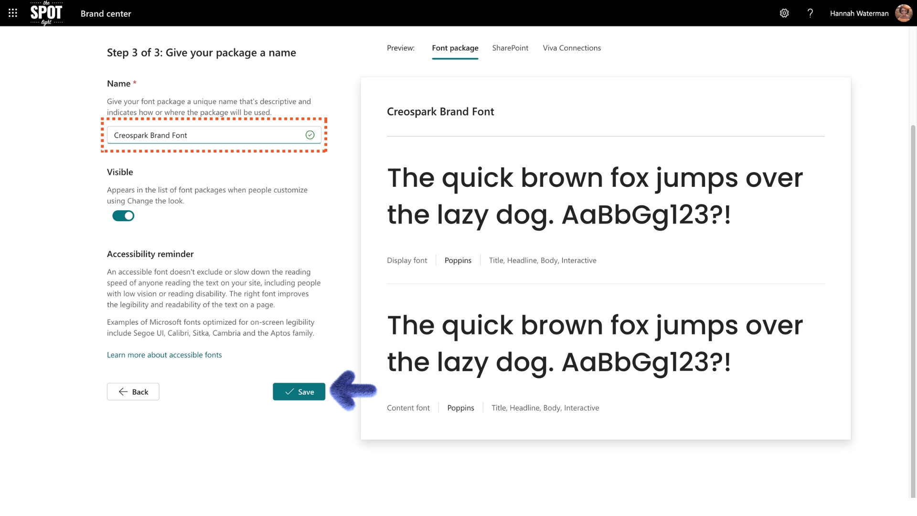Toggle visibility under the Visible section

coord(123,216)
